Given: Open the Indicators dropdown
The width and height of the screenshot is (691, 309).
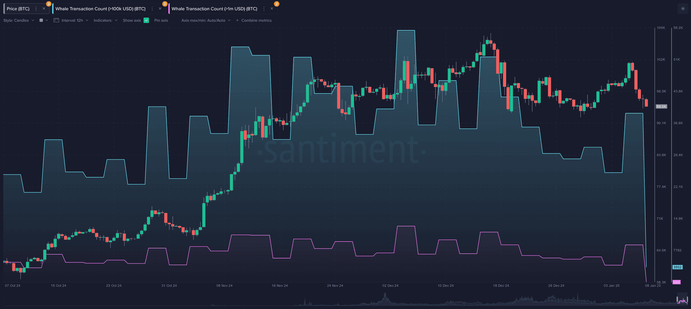Looking at the screenshot, I should click(x=105, y=20).
